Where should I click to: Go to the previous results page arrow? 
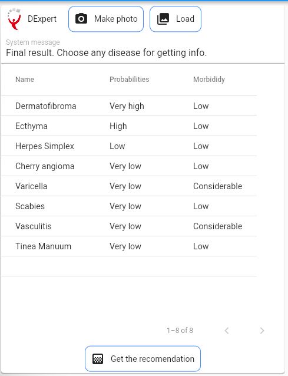click(x=227, y=331)
